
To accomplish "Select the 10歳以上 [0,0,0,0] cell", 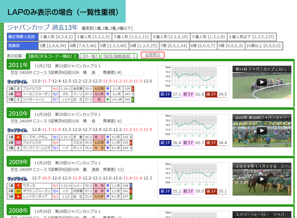I will (x=264, y=46).
